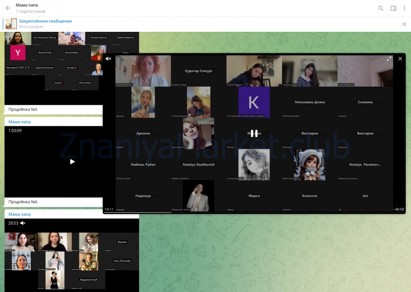Open the three-dot channel options menu
Image resolution: width=411 pixels, height=292 pixels.
(404, 8)
